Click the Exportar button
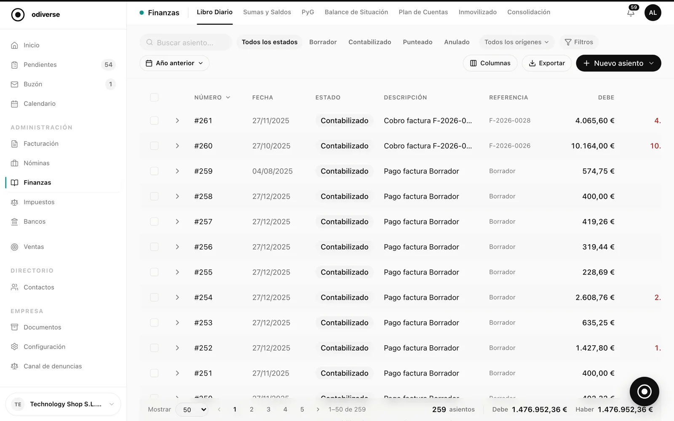Screen dimensions: 674x421 coord(547,63)
